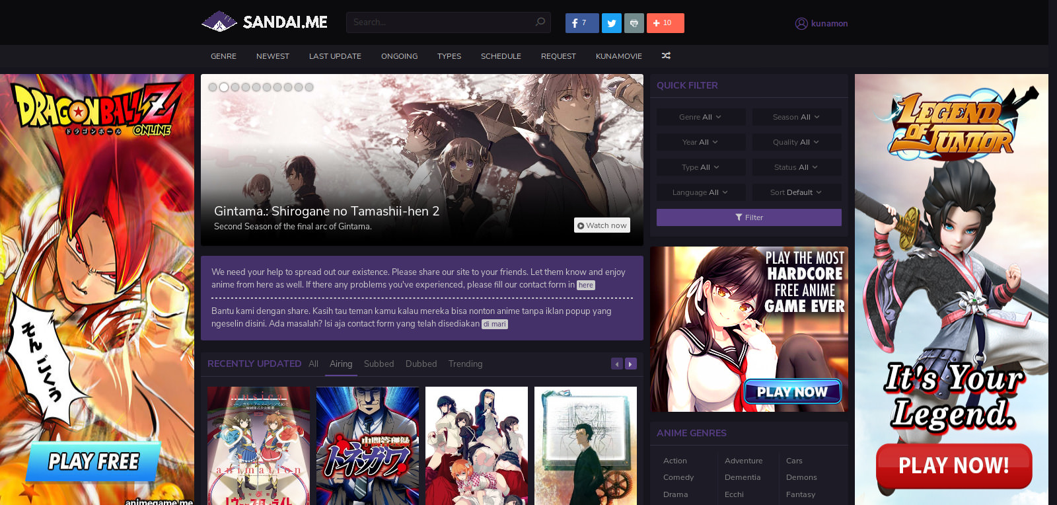Select tenth slider dot
Image resolution: width=1057 pixels, height=505 pixels.
pos(309,87)
